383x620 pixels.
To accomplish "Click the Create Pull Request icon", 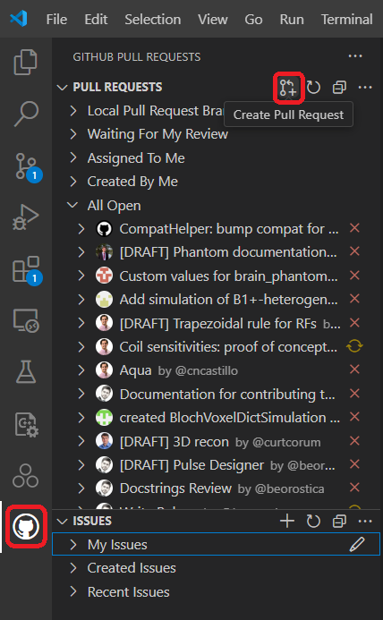I will (x=288, y=88).
